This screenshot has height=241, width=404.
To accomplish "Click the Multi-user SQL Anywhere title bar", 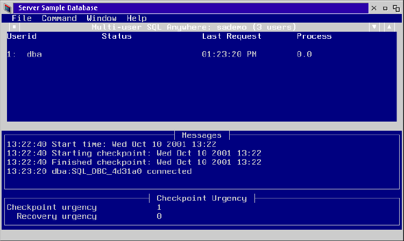I will (x=194, y=27).
